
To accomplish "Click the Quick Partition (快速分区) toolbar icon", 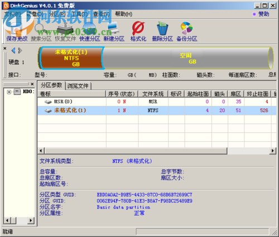I will [x=90, y=32].
